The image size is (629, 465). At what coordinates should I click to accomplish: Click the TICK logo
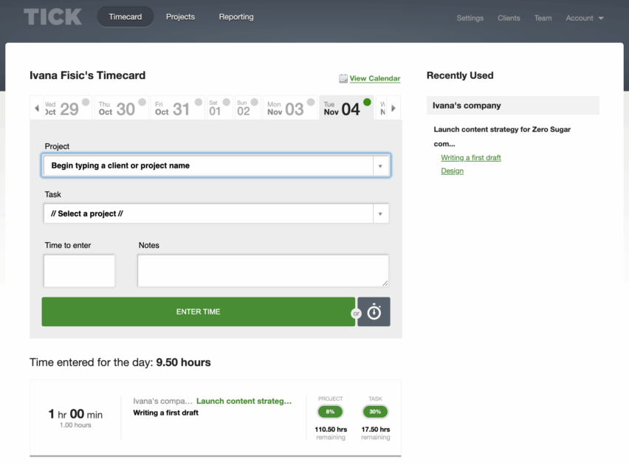pos(52,17)
